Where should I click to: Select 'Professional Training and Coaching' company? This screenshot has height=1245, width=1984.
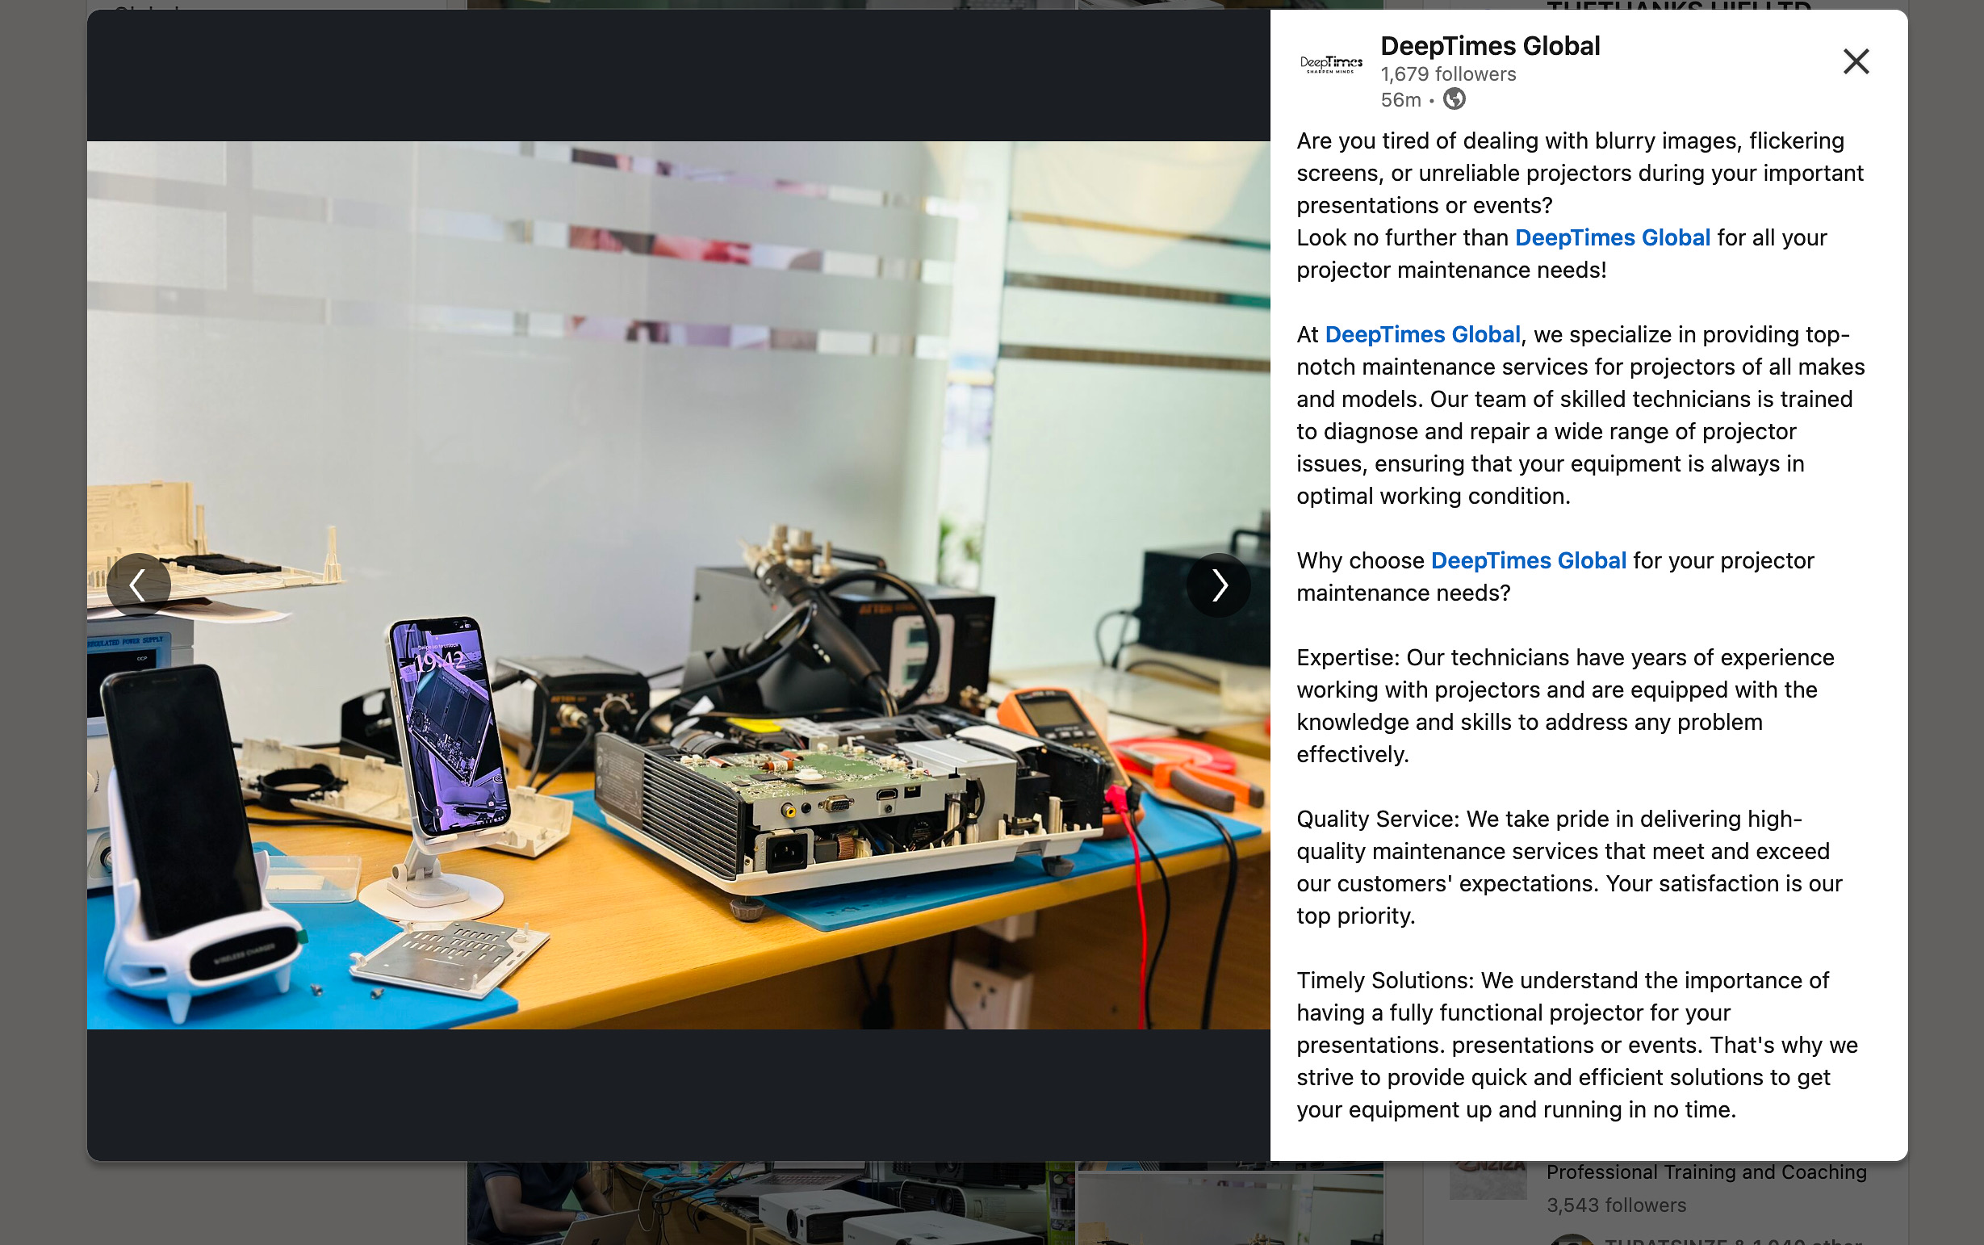(x=1706, y=1172)
